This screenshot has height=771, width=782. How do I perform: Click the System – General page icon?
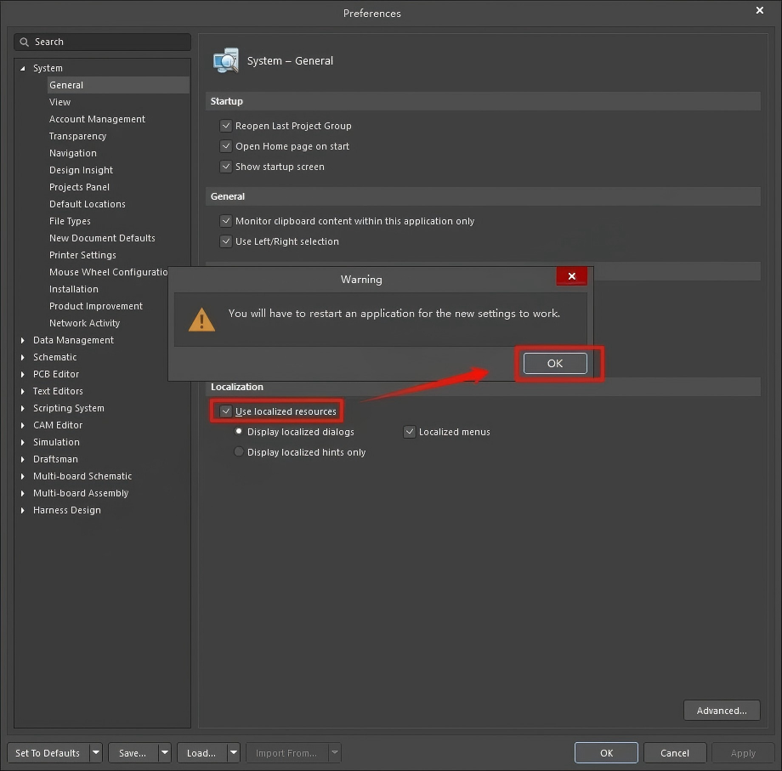point(226,61)
